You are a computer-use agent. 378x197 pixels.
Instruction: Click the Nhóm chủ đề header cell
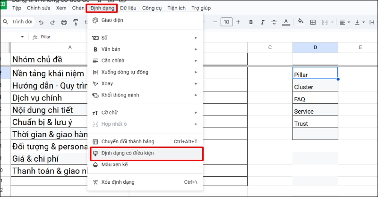[49, 59]
